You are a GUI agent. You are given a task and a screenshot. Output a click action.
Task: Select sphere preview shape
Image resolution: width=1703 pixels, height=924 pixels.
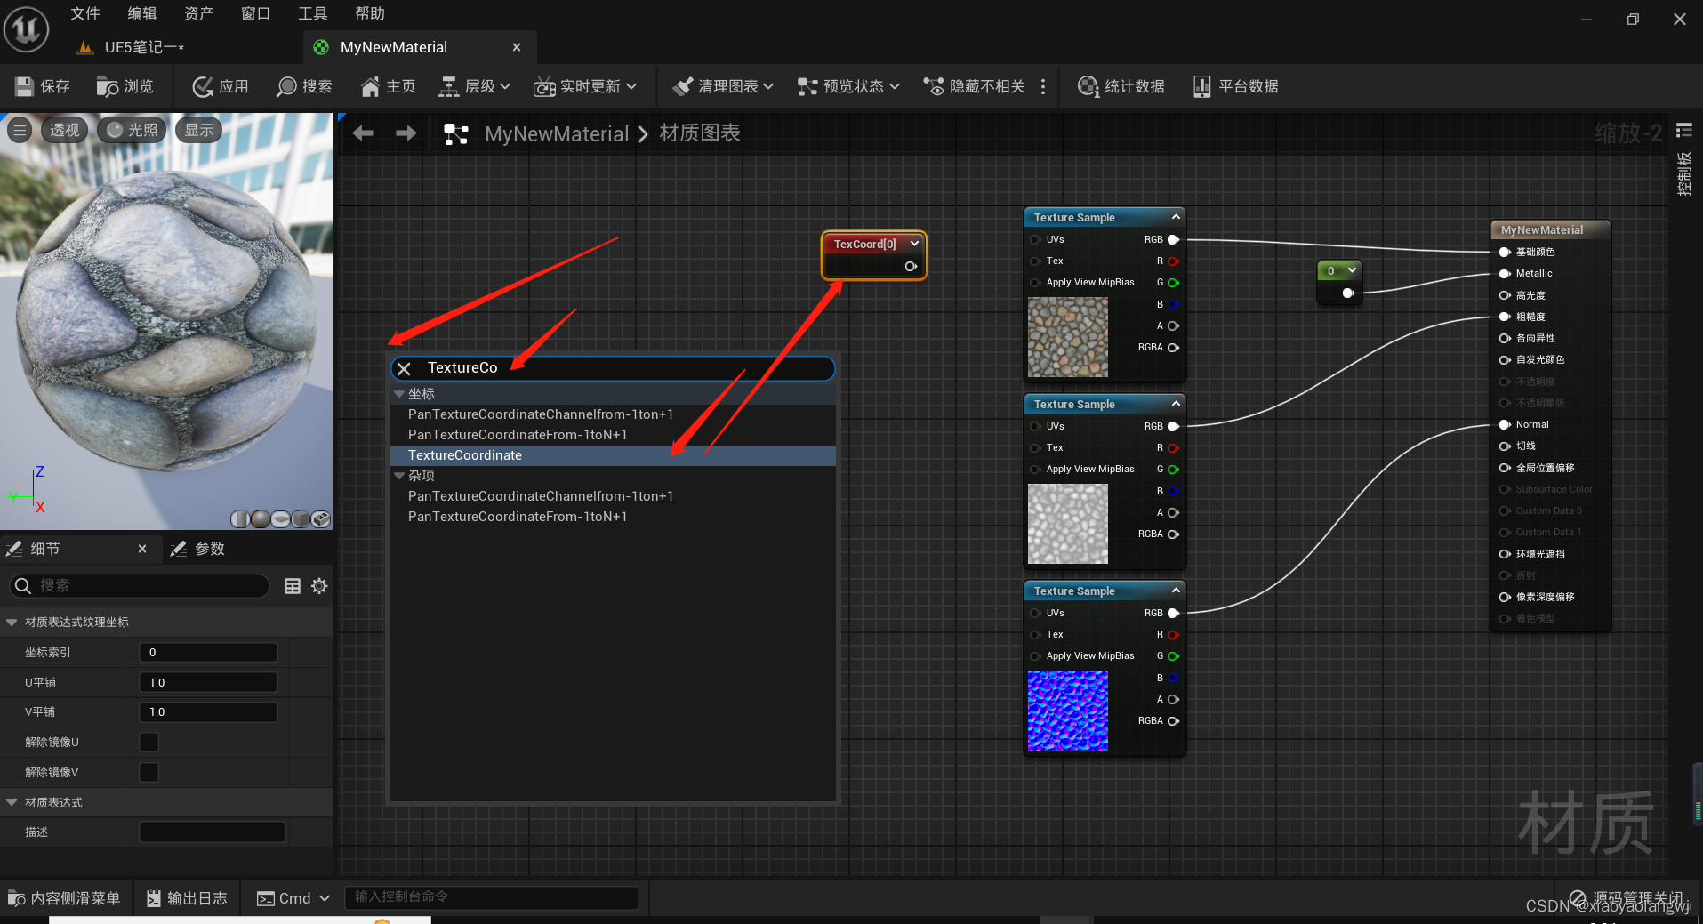tap(261, 519)
